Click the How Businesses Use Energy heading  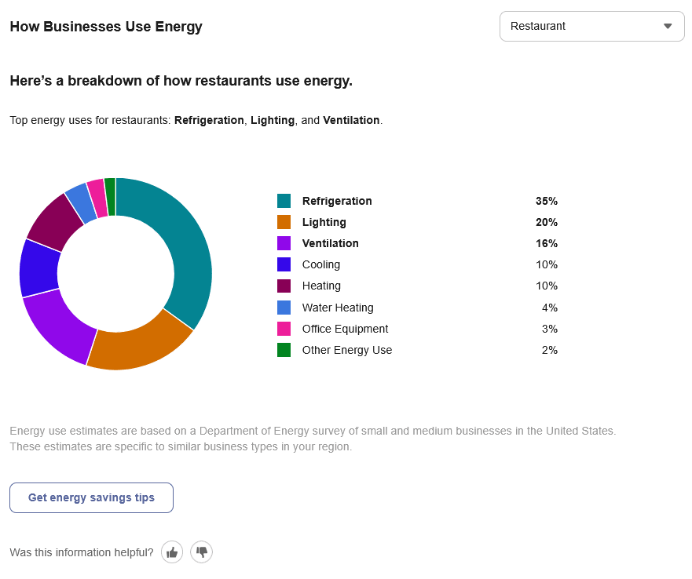106,26
